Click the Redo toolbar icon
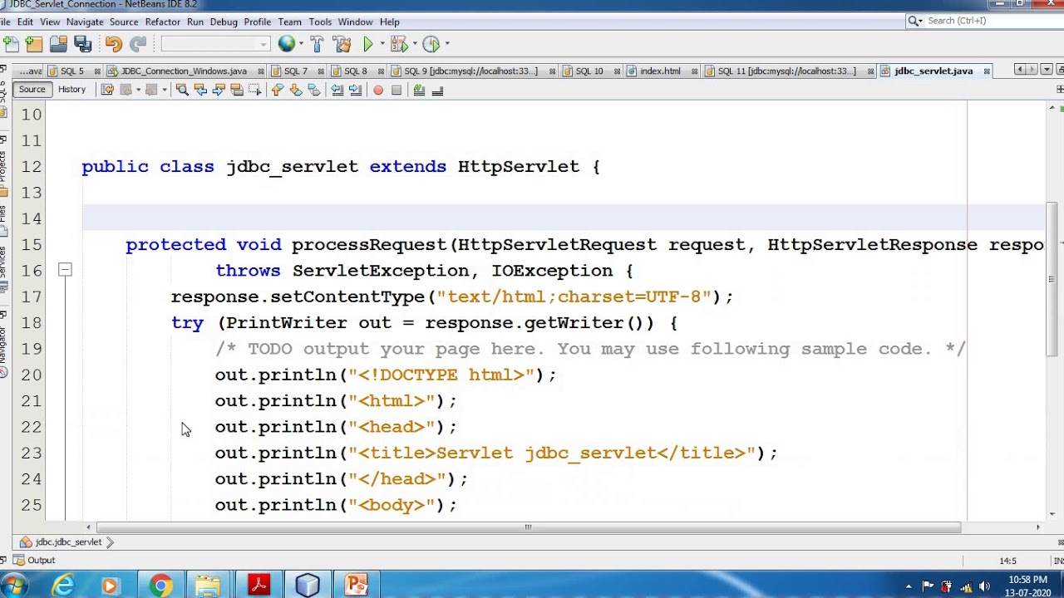The height and width of the screenshot is (598, 1064). point(138,43)
